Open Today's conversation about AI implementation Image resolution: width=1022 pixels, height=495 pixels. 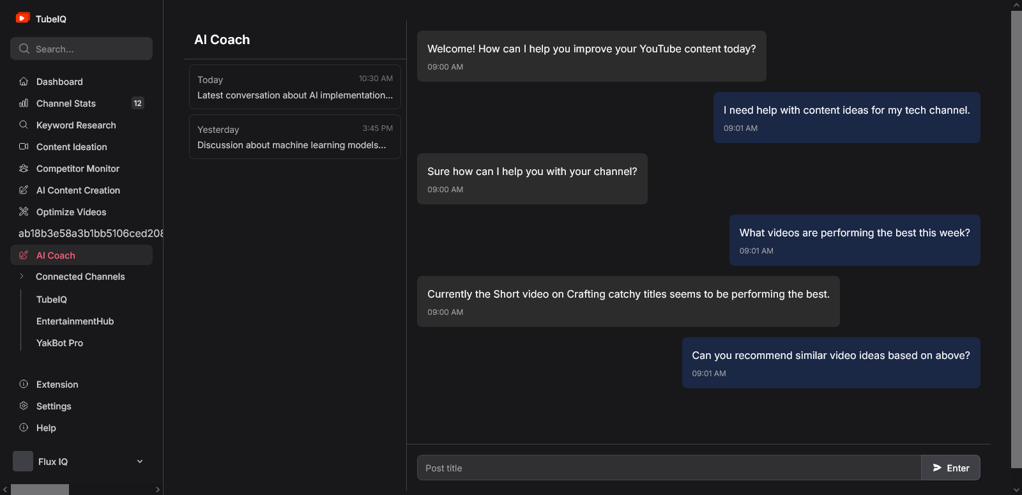(x=295, y=87)
